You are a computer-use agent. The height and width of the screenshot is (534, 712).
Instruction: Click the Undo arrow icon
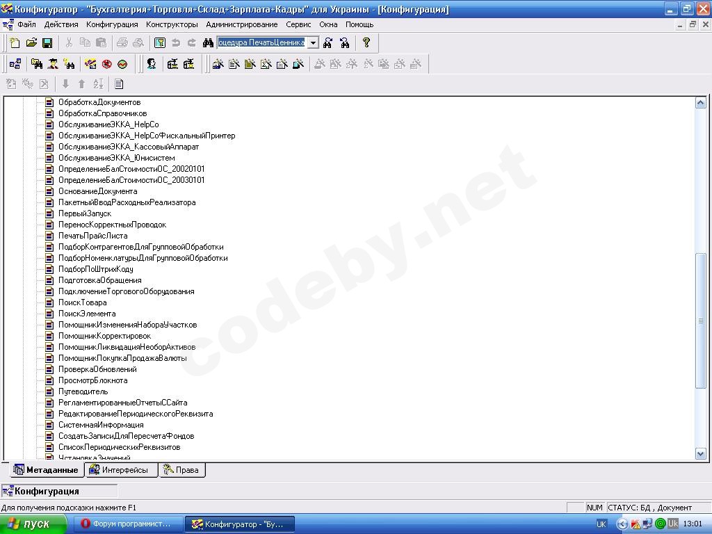point(176,43)
